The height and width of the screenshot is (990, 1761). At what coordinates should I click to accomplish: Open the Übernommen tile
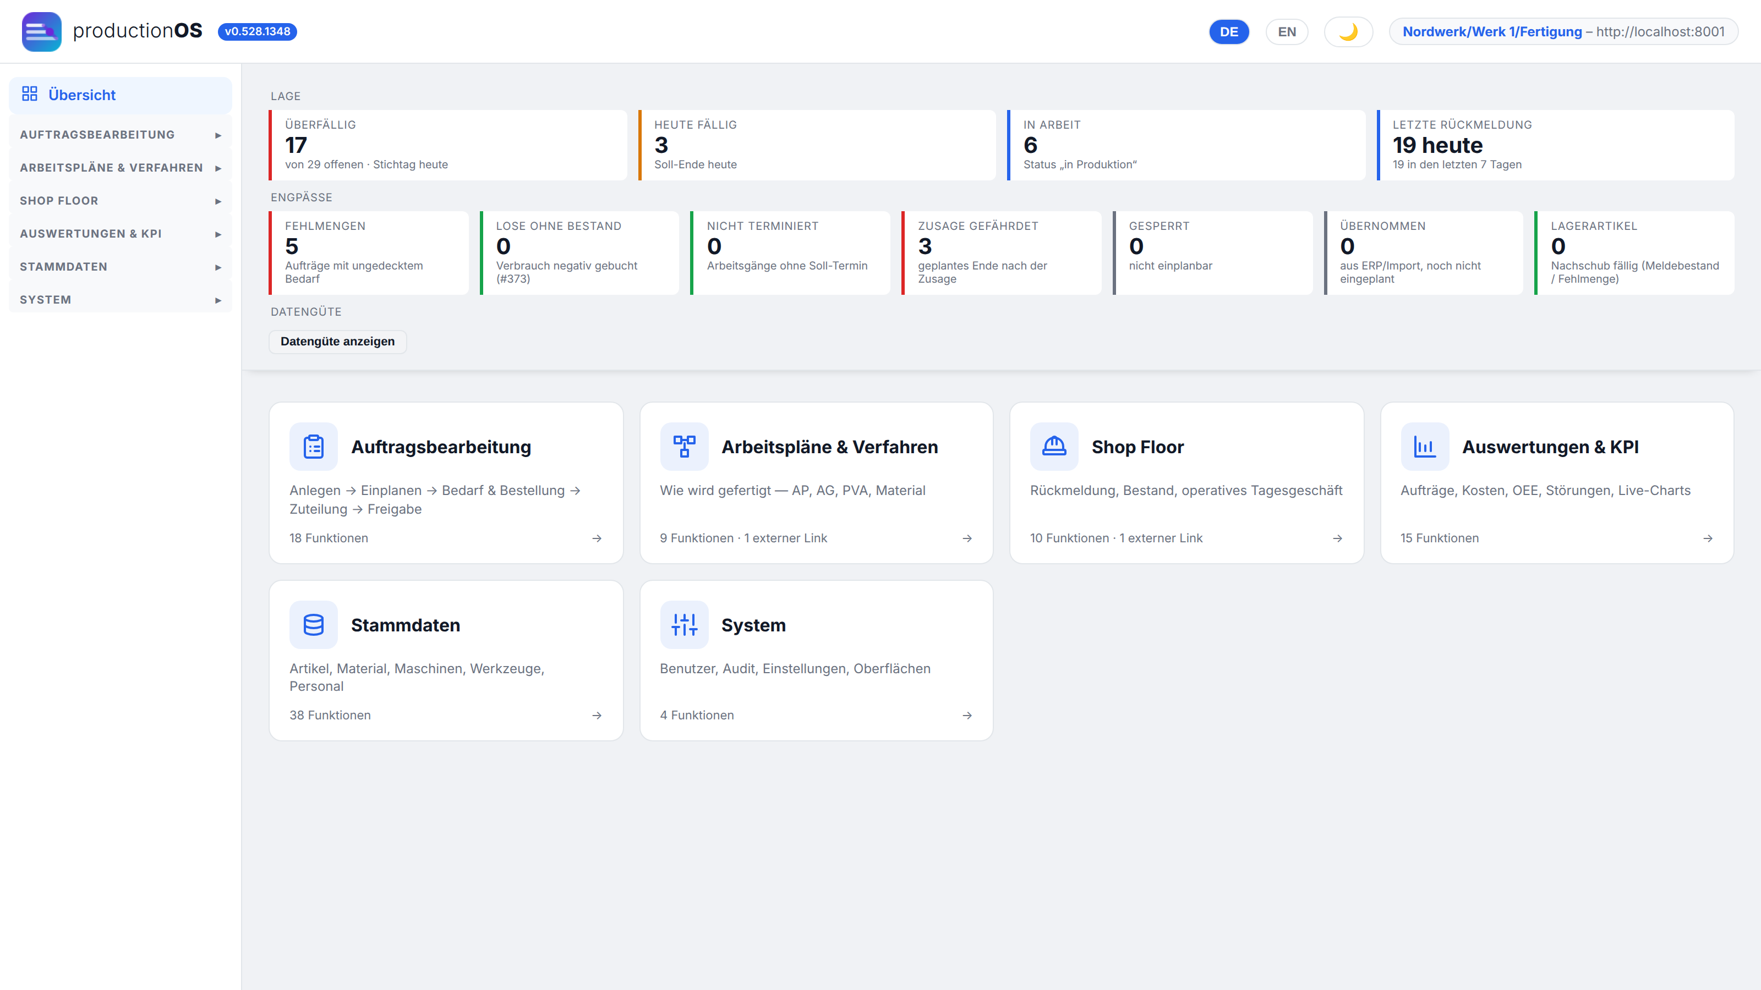[x=1424, y=253]
